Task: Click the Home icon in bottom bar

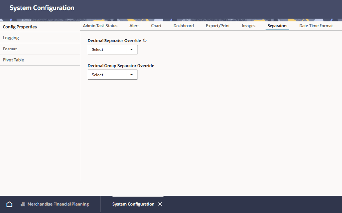Action: point(9,204)
